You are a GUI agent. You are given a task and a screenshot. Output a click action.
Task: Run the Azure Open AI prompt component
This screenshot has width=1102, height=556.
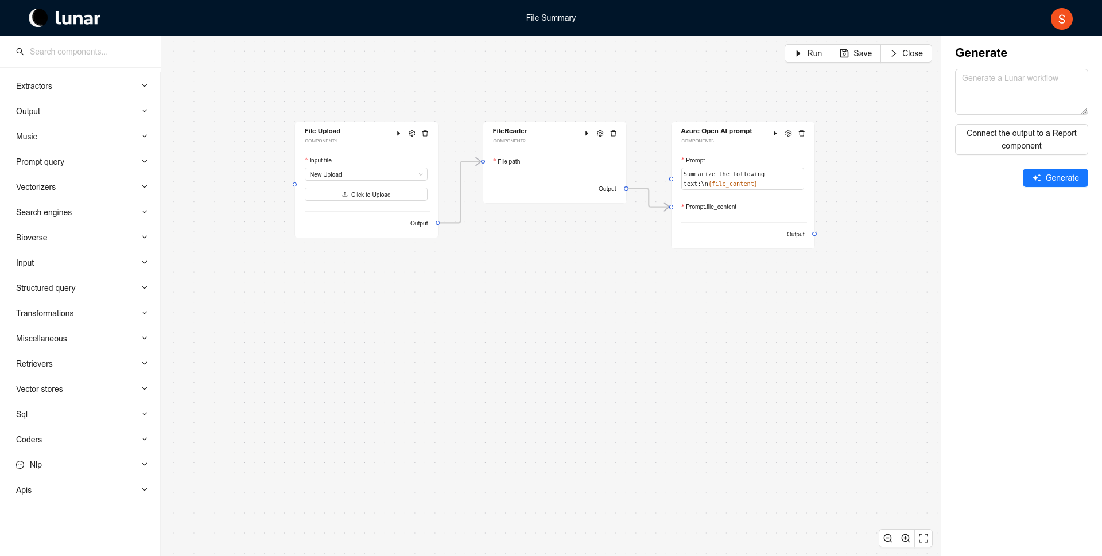pos(775,133)
